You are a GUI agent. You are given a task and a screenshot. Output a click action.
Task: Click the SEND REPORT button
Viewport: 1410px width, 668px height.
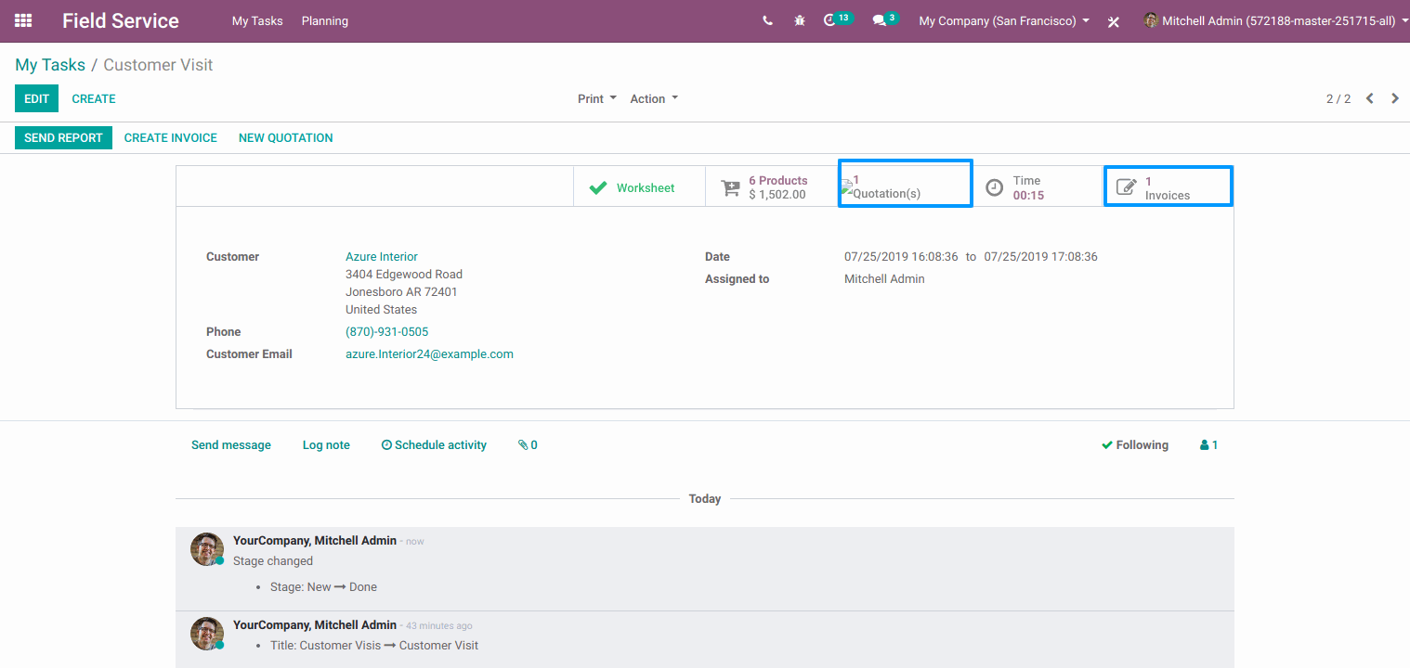coord(63,137)
